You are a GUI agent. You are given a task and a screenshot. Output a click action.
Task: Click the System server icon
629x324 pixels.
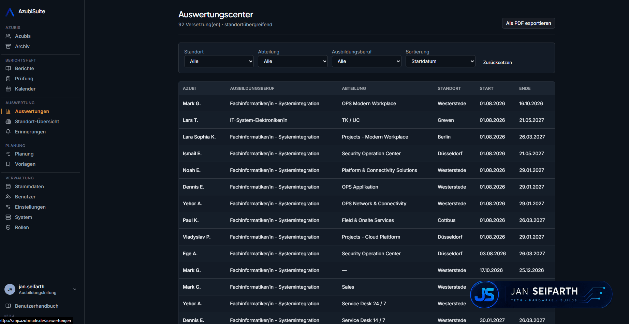click(x=8, y=217)
